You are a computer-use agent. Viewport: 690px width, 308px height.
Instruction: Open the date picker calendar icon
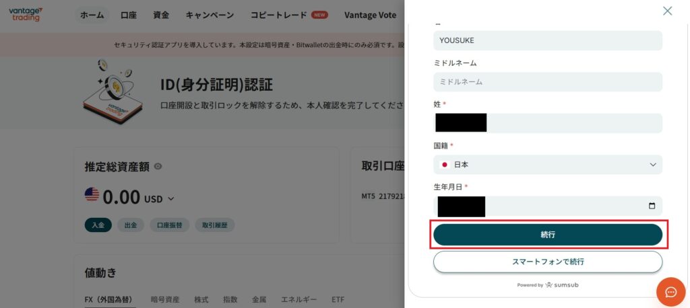click(x=652, y=206)
